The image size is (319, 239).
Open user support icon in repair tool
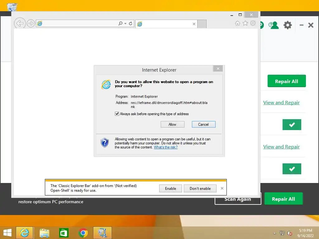click(x=274, y=25)
